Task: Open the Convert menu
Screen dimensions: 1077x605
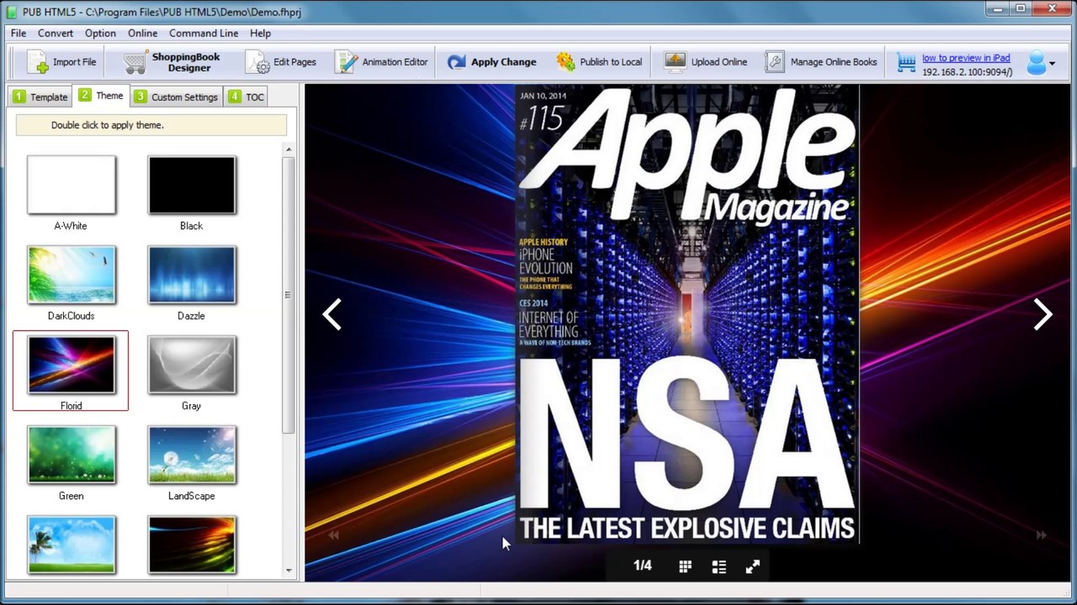Action: point(55,33)
